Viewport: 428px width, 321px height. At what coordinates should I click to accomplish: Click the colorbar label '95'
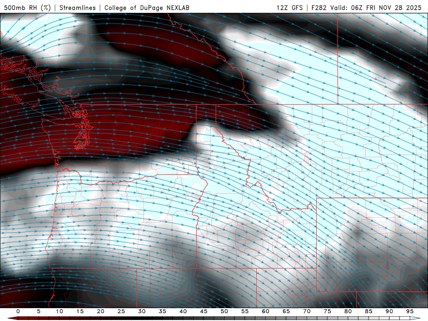[x=410, y=311]
